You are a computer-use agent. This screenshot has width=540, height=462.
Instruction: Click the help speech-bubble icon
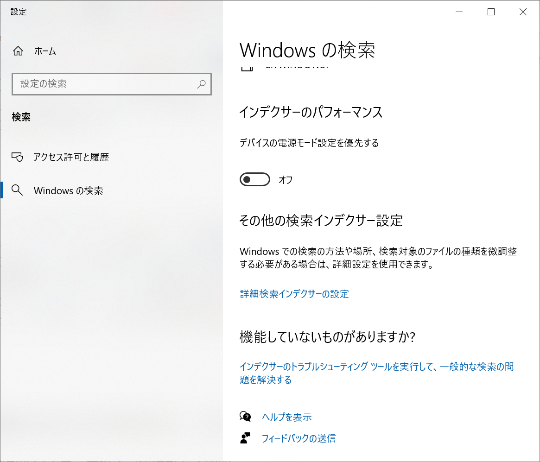(x=245, y=417)
